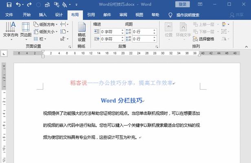Screen dimensions: 251x163
Task: Switch to the Help (帮助) tab
Action: (x=155, y=15)
